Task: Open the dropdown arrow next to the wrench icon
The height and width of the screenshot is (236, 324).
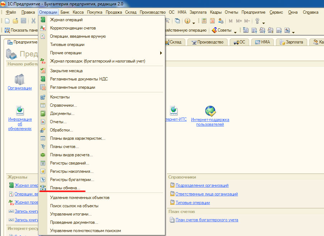Action: click(264, 23)
